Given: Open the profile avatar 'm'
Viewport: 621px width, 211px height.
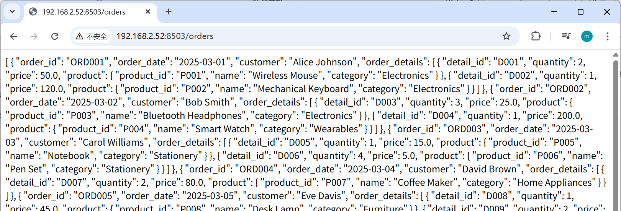Looking at the screenshot, I should 587,36.
